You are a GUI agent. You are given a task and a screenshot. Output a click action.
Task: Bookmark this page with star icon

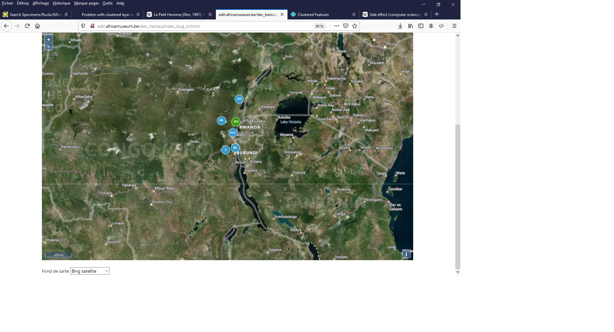(355, 26)
